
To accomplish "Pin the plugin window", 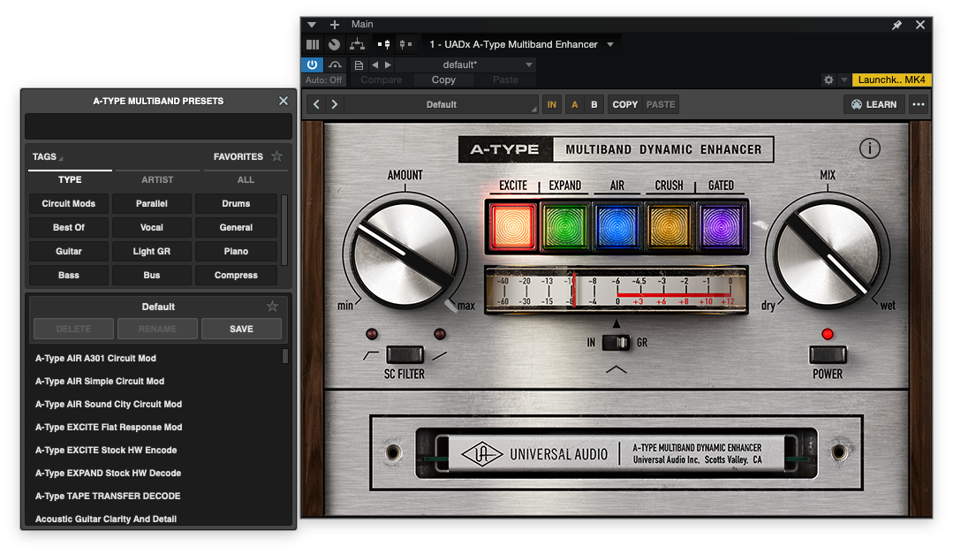I will click(x=896, y=25).
